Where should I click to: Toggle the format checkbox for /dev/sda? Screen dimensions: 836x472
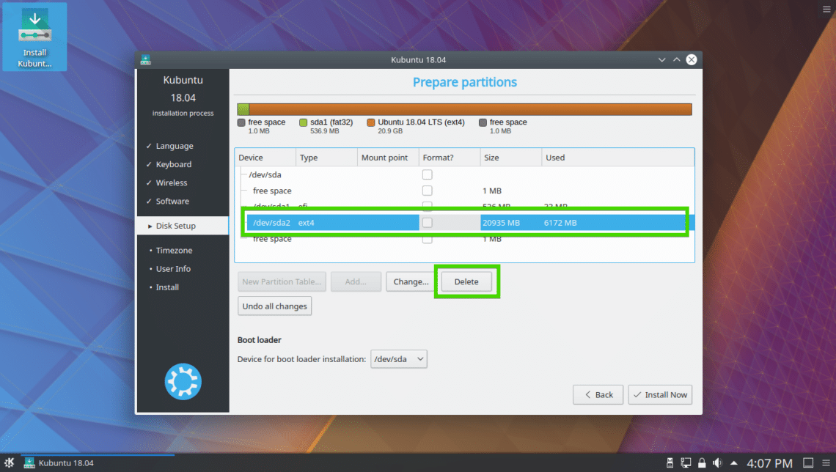pyautogui.click(x=427, y=174)
